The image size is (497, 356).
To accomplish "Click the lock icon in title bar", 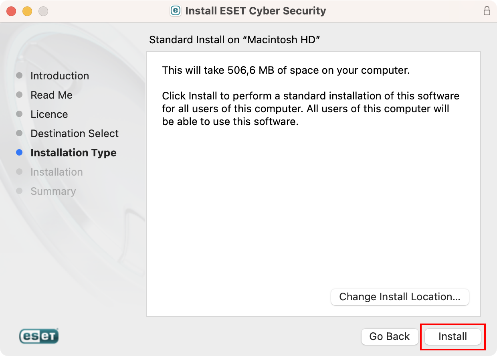I will (487, 11).
